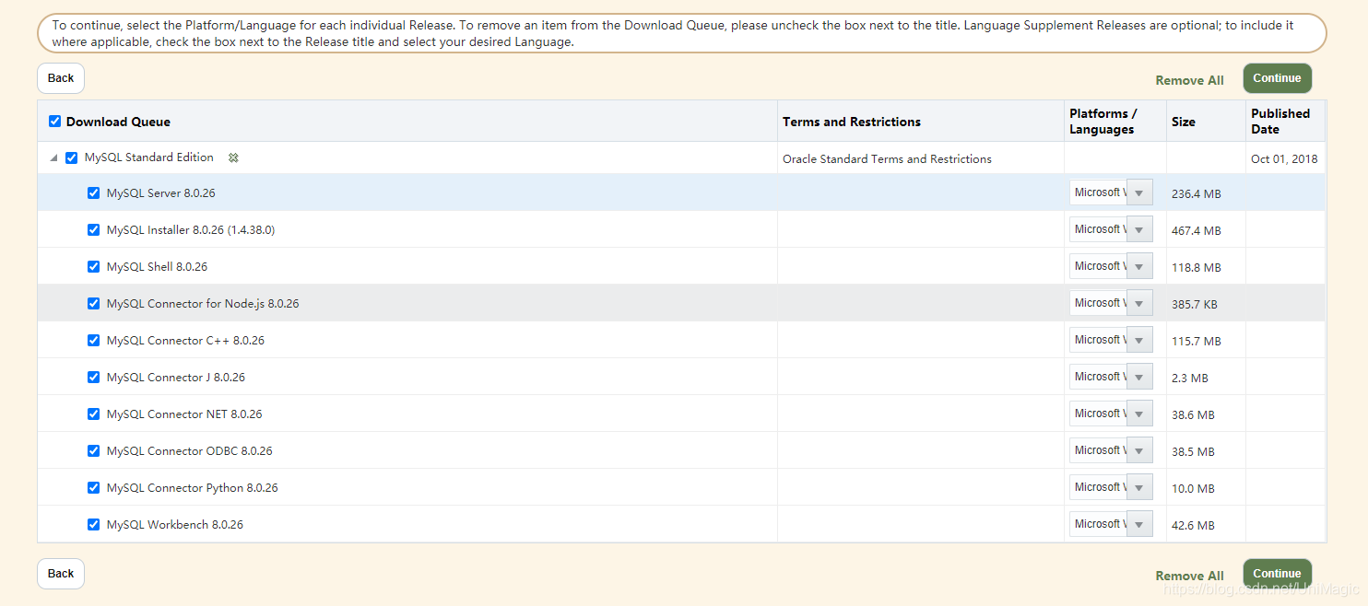This screenshot has width=1368, height=606.
Task: Uncheck MySQL Connector NET 8.0.26 checkbox
Action: (93, 414)
